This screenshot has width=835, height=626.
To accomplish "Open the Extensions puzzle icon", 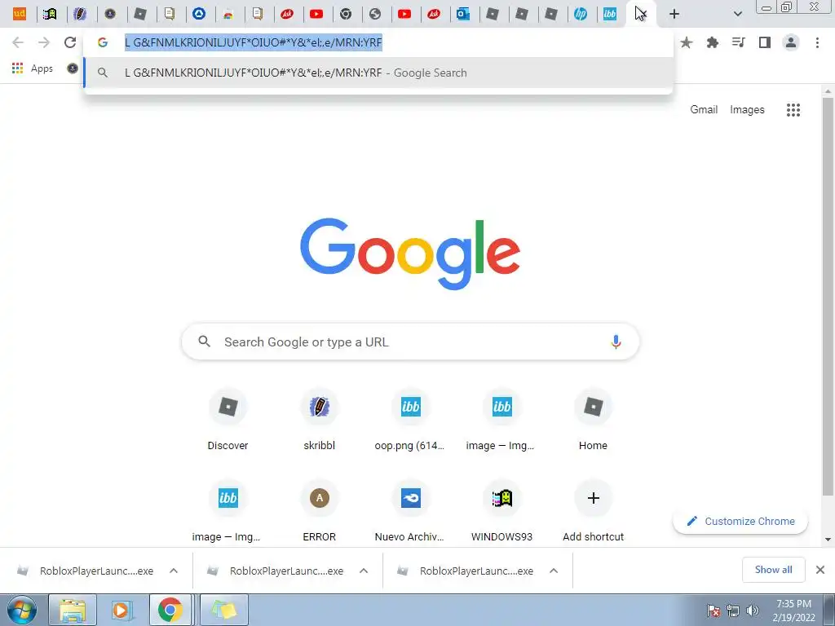I will (713, 42).
